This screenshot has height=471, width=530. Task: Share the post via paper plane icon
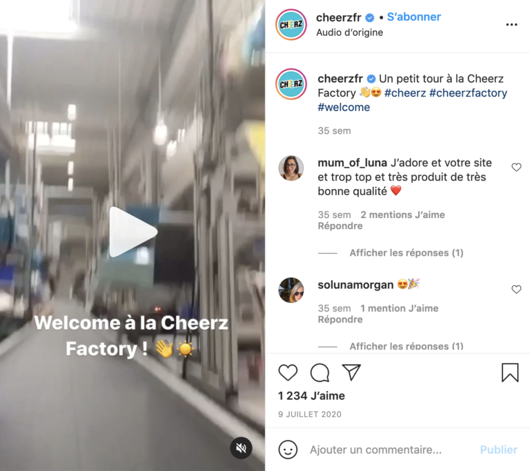(351, 372)
